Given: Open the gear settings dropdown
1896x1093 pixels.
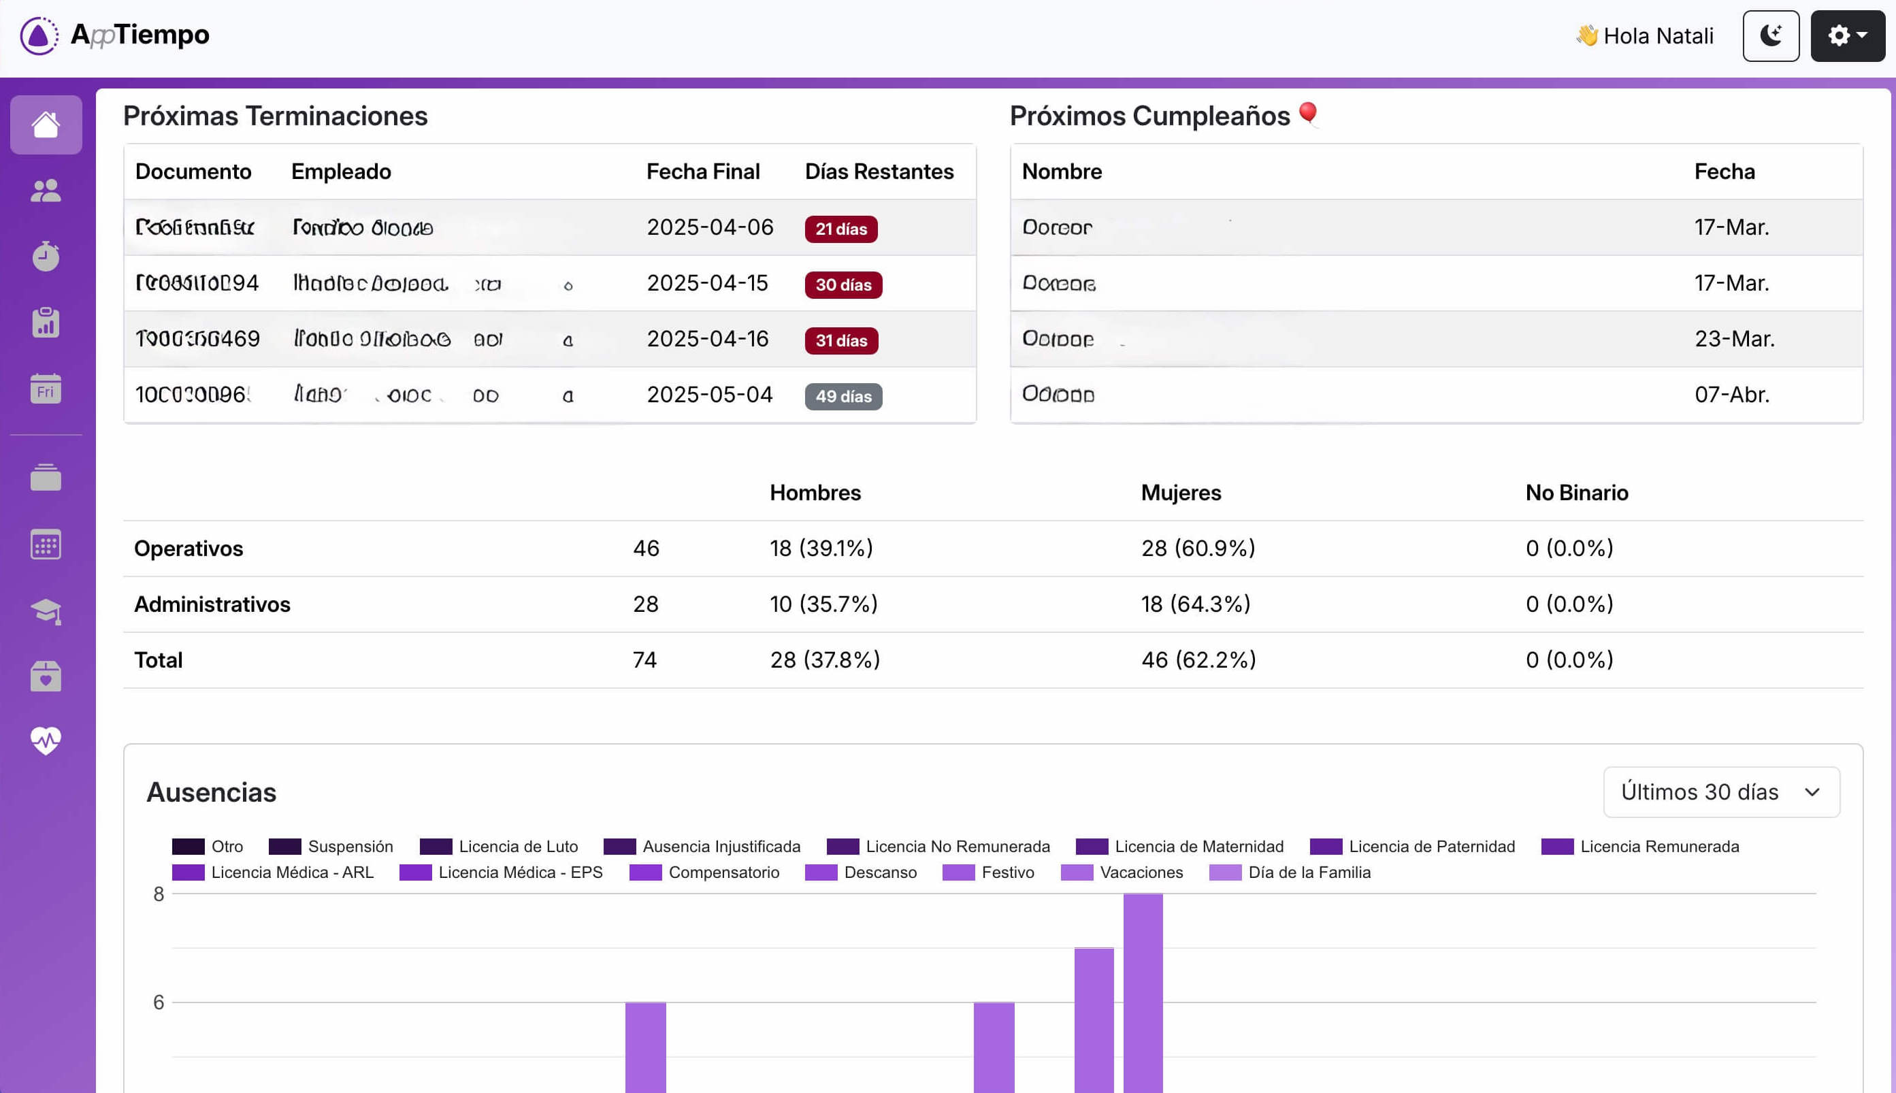Looking at the screenshot, I should 1846,36.
